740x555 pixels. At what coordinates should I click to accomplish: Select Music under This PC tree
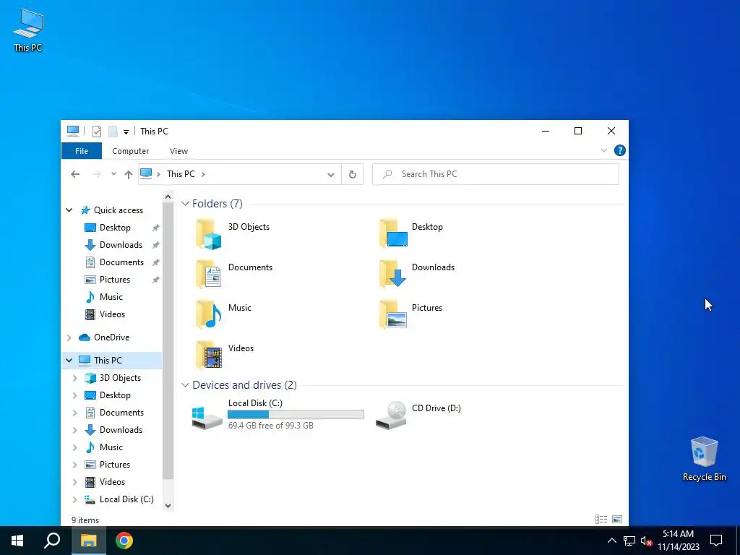(111, 447)
